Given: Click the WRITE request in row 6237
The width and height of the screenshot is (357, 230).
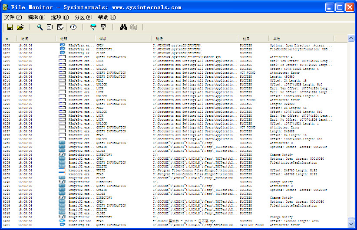Looking at the screenshot, I should [101, 170].
